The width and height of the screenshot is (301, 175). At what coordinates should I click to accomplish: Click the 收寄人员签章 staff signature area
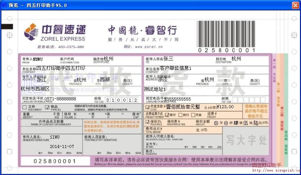click(112, 145)
